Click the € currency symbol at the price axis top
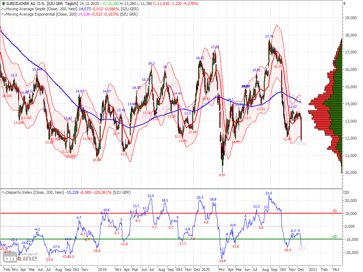 pyautogui.click(x=345, y=4)
